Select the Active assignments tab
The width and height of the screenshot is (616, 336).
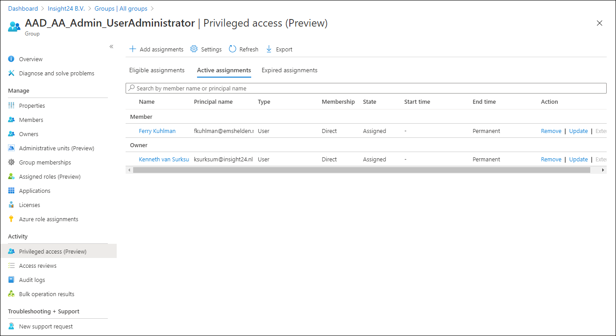click(224, 70)
